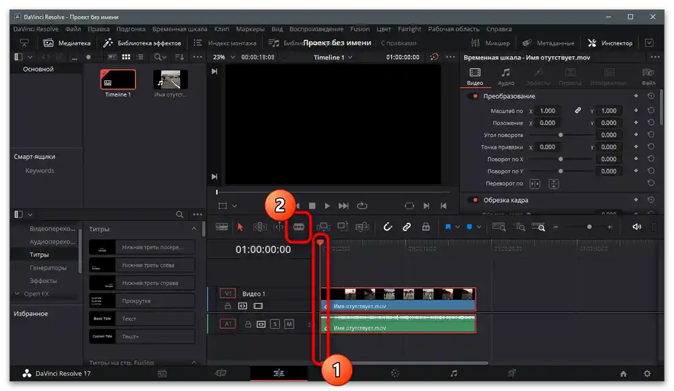
Task: Select the Blade edit mode tool
Action: pos(299,227)
